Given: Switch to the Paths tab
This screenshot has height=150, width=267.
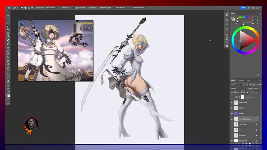Looking at the screenshot, I should 249,80.
